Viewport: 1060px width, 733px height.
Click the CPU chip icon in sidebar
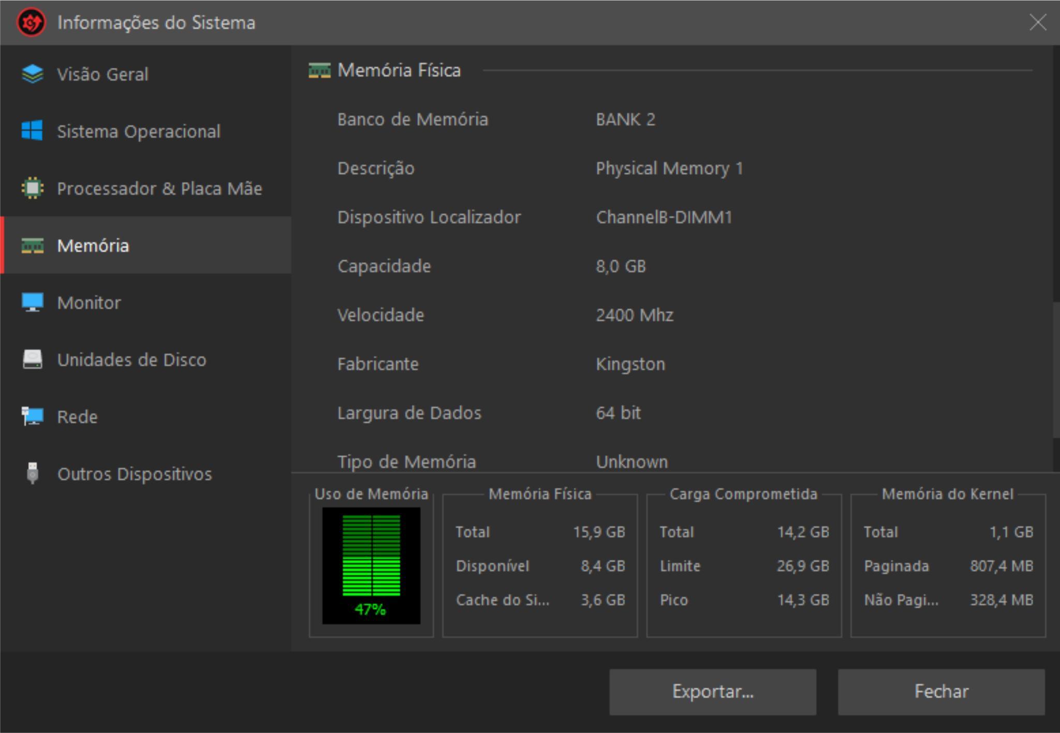point(33,188)
